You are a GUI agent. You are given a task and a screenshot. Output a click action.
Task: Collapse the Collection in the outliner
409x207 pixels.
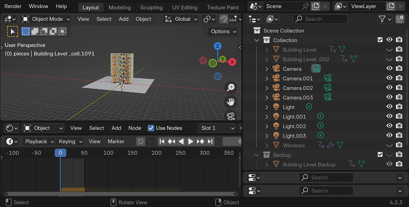coord(257,40)
